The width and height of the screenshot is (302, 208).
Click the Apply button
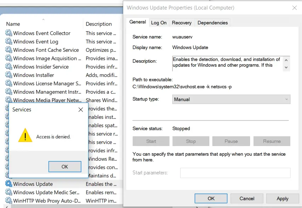283,198
